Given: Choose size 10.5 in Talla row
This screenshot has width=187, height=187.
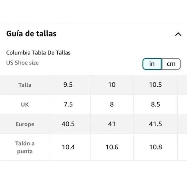Looking at the screenshot, I should click(x=156, y=85).
